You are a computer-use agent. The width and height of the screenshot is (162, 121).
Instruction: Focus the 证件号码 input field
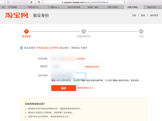point(69,76)
